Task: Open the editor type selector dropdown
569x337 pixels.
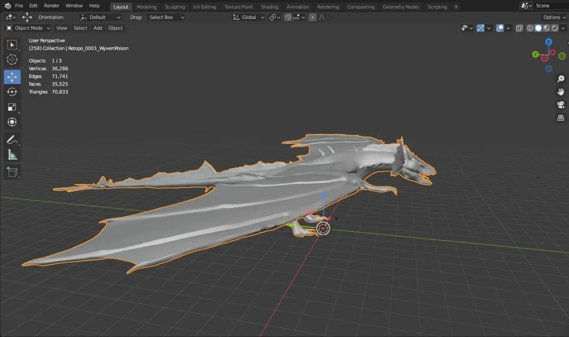Action: coord(10,17)
